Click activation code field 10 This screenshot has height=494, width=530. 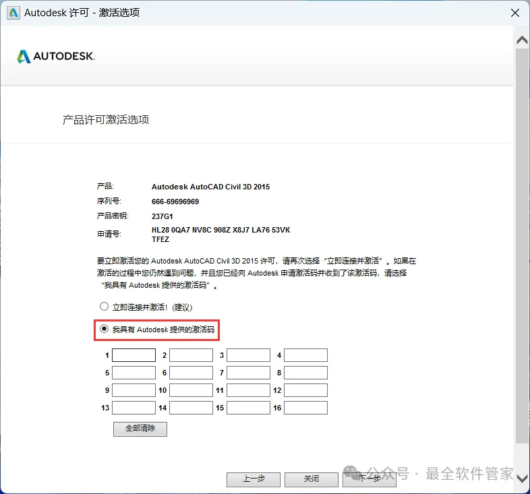coord(191,390)
